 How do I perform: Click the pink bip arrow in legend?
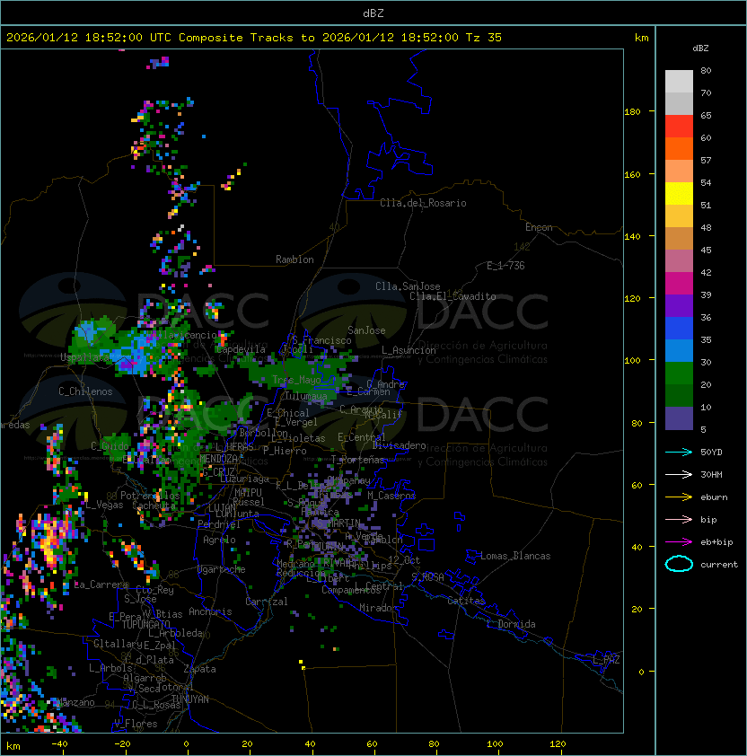pos(679,520)
